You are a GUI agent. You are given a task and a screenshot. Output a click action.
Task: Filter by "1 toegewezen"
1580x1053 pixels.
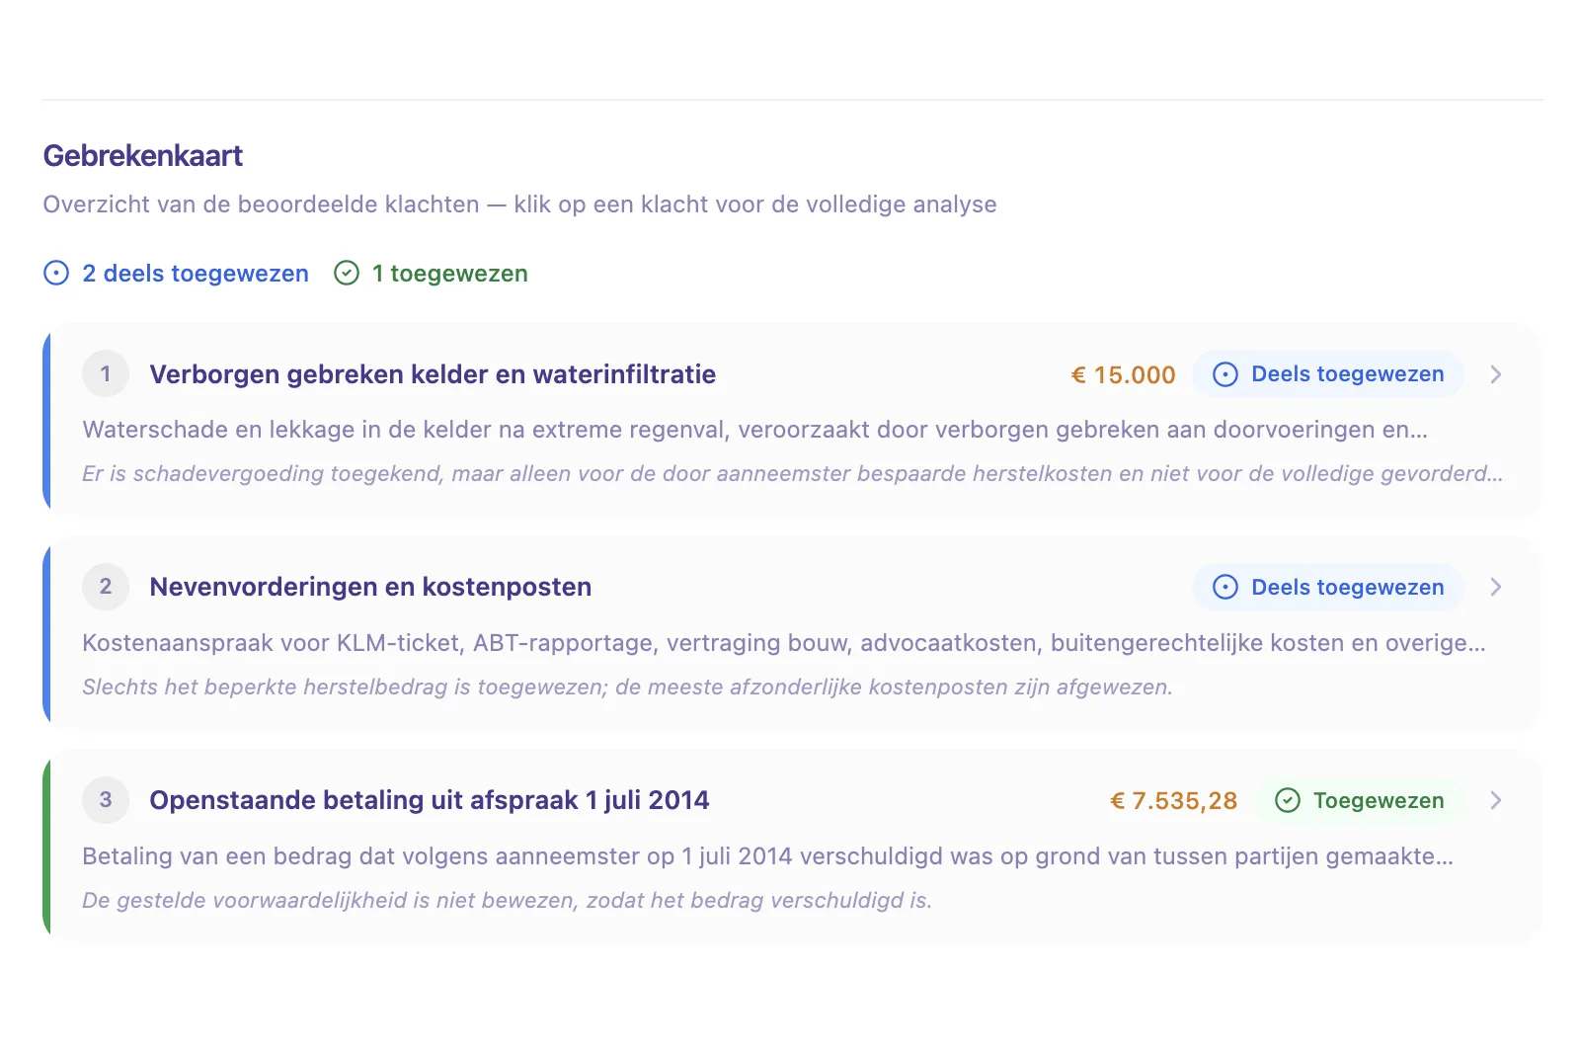coord(431,273)
